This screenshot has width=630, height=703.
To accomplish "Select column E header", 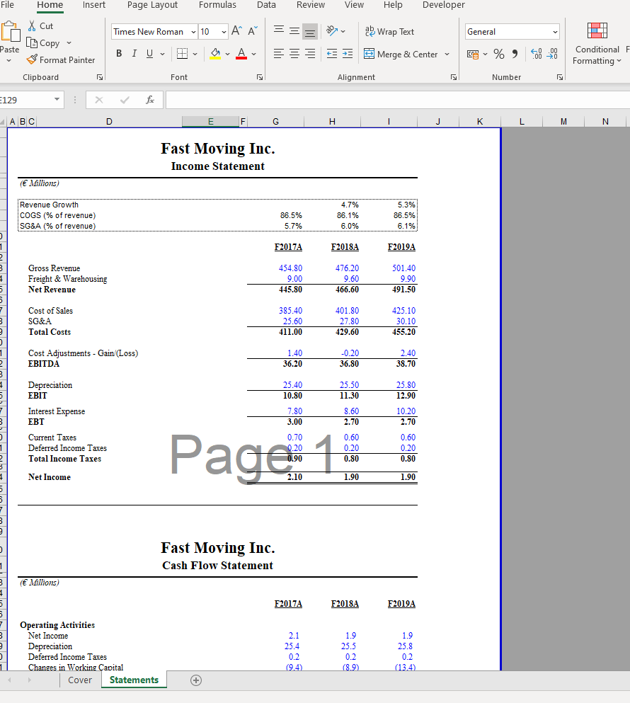I will point(210,122).
